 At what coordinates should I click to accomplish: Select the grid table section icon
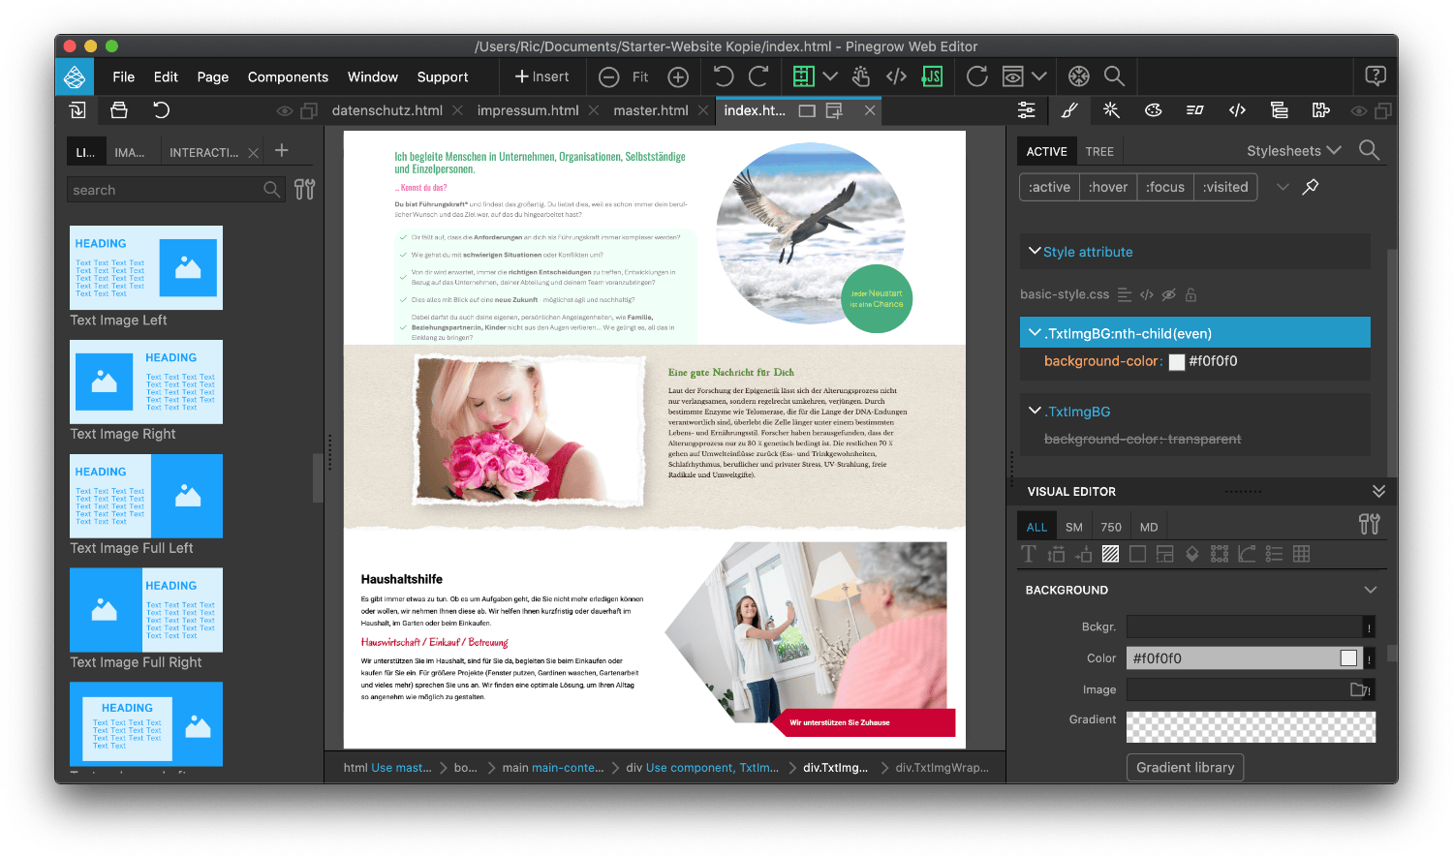[1302, 554]
